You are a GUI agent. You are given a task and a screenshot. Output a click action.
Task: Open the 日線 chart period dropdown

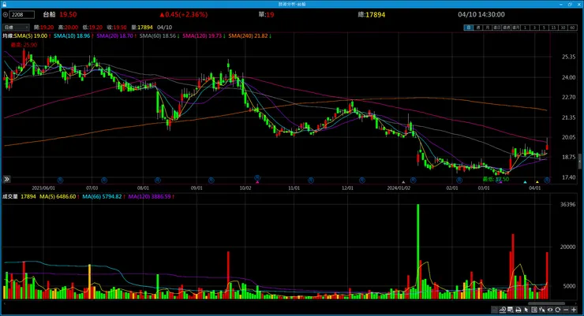(16, 28)
